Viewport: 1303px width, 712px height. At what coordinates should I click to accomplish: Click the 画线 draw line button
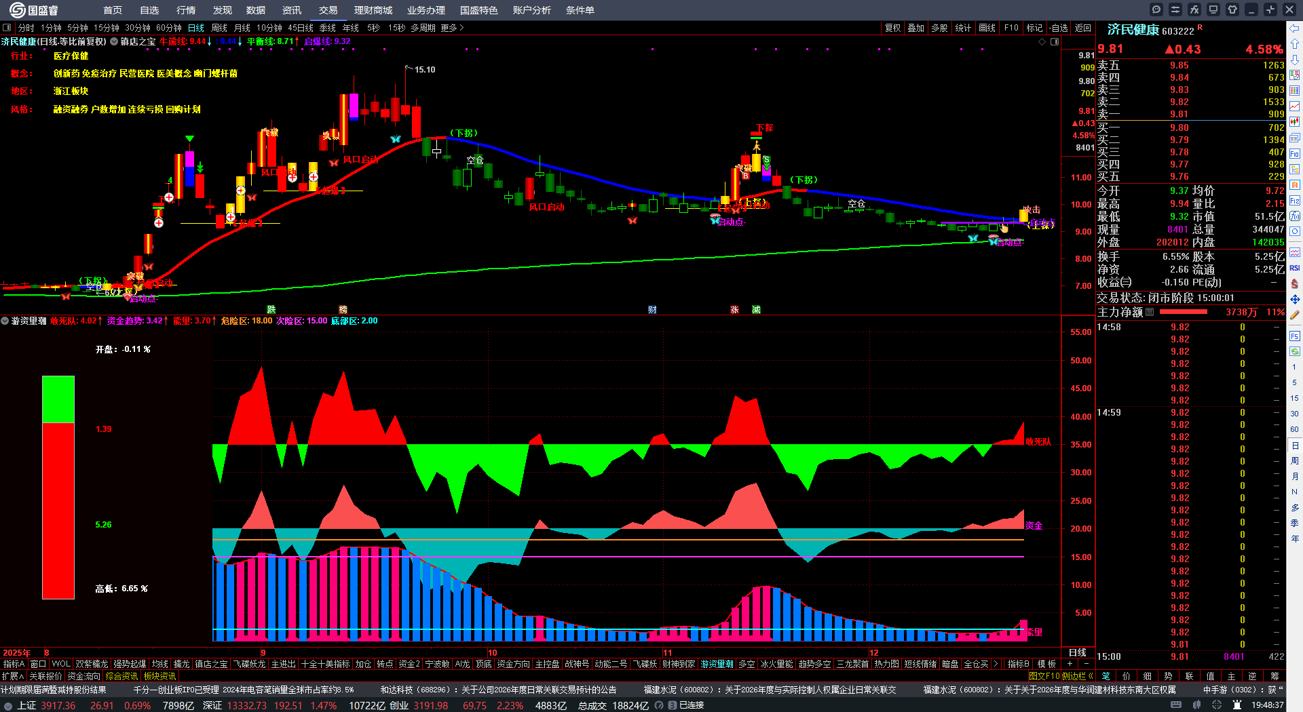coord(987,28)
